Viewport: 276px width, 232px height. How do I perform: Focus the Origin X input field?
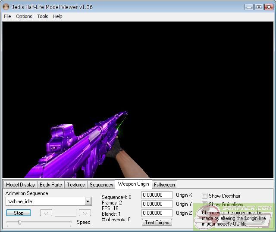pyautogui.click(x=157, y=195)
